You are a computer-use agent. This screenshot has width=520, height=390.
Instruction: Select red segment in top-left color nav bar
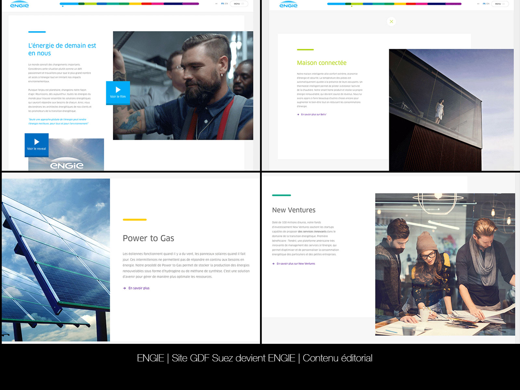click(x=146, y=4)
